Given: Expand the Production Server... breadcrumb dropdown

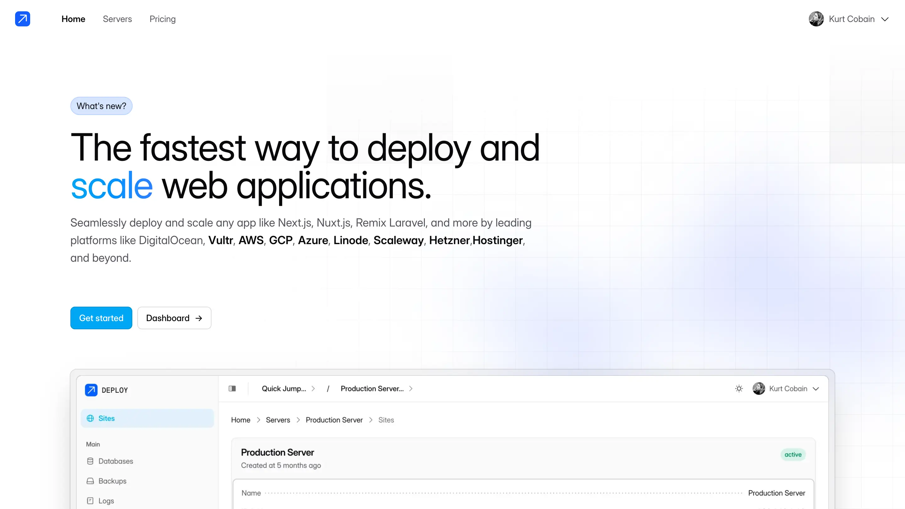Looking at the screenshot, I should click(x=377, y=389).
